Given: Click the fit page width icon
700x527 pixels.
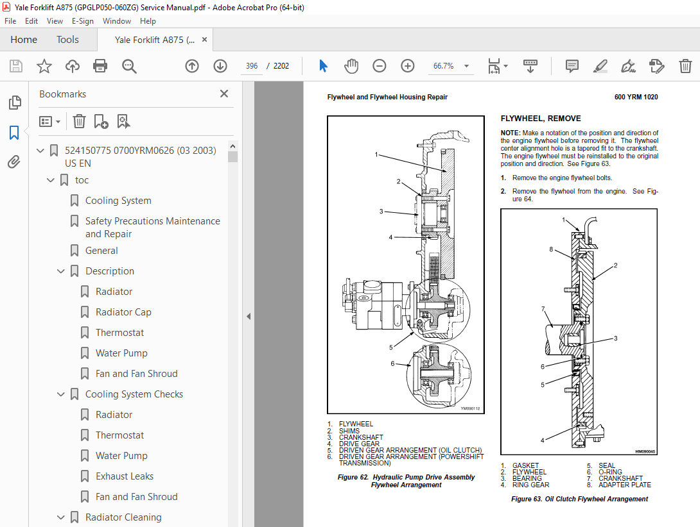Looking at the screenshot, I should coord(494,66).
